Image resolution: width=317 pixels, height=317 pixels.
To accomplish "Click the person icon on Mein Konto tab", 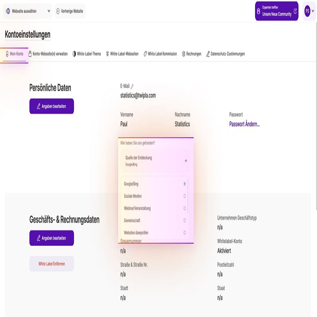I will 7,54.
